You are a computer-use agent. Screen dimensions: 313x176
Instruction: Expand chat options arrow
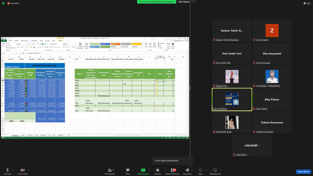pos(133,170)
